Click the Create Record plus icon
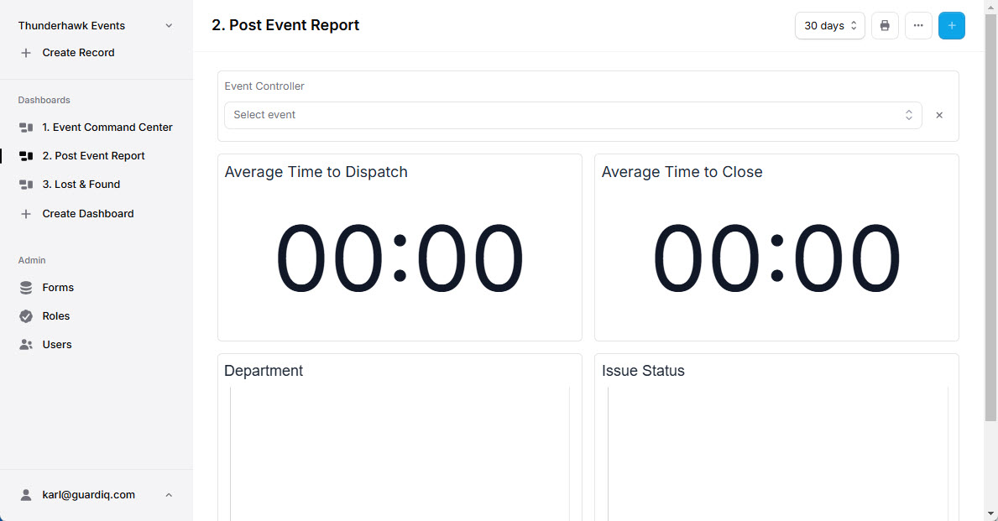 [25, 53]
